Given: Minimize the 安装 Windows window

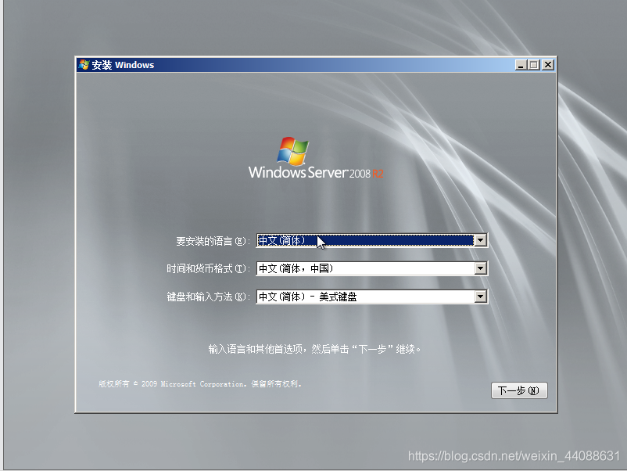Looking at the screenshot, I should (520, 65).
